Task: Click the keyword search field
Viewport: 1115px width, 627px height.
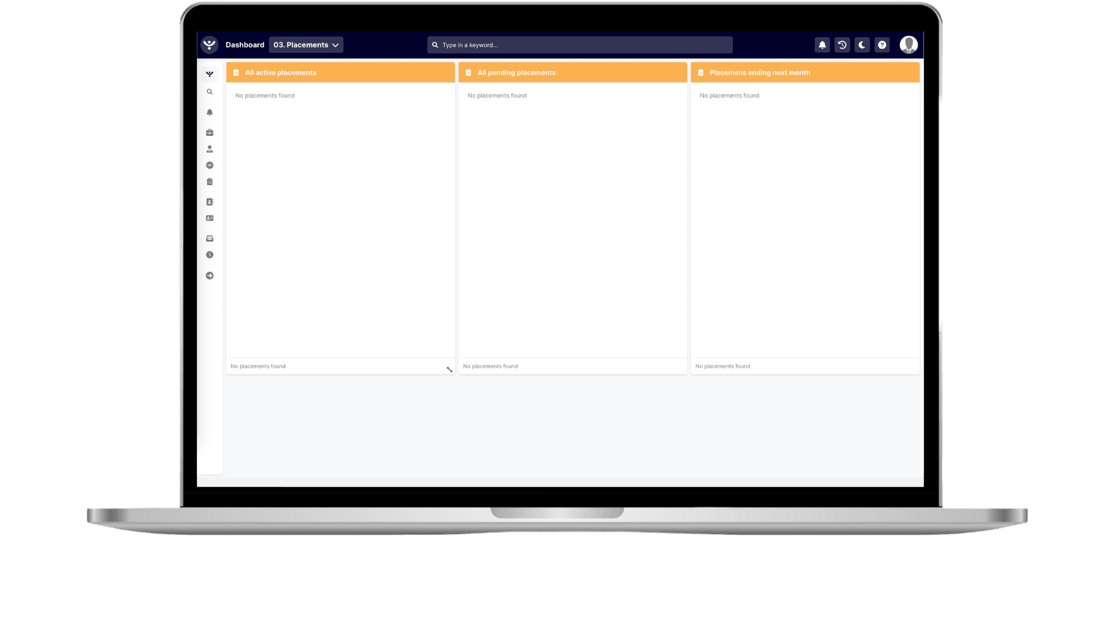Action: pyautogui.click(x=581, y=45)
